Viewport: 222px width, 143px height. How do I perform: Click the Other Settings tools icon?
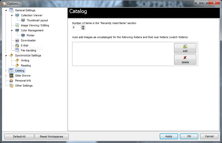click(x=11, y=86)
